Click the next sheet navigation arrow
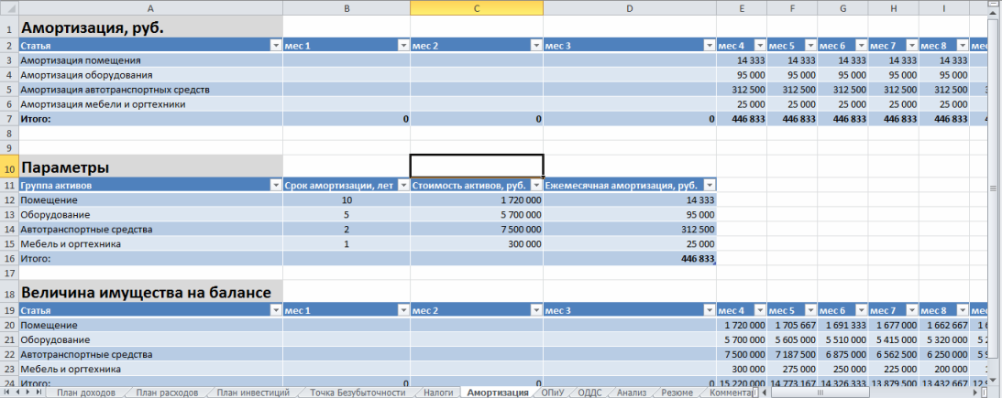Image resolution: width=1002 pixels, height=398 pixels. 29,392
